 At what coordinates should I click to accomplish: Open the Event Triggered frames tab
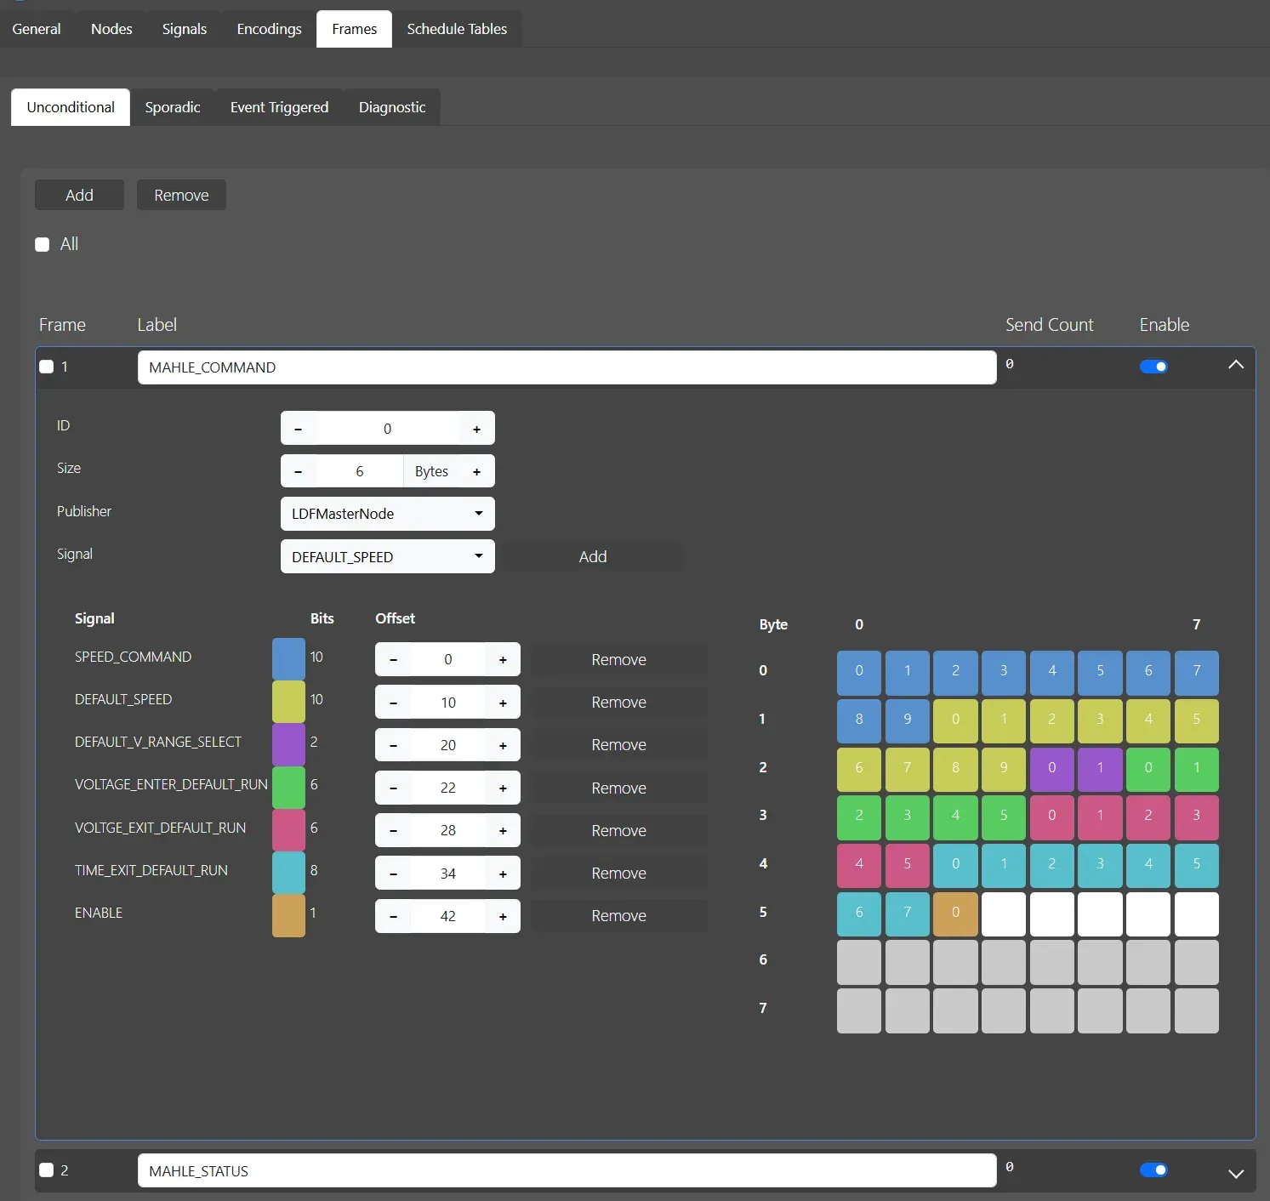point(279,107)
